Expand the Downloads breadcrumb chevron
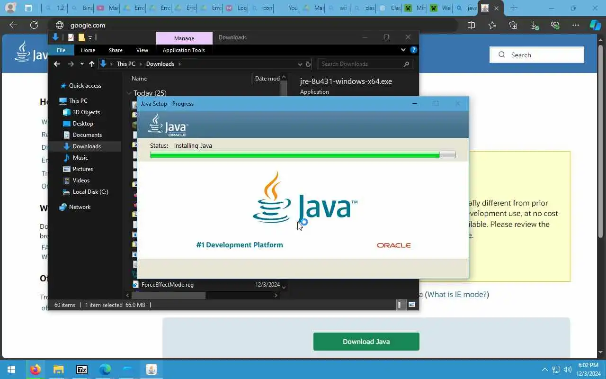This screenshot has width=606, height=379. point(179,64)
